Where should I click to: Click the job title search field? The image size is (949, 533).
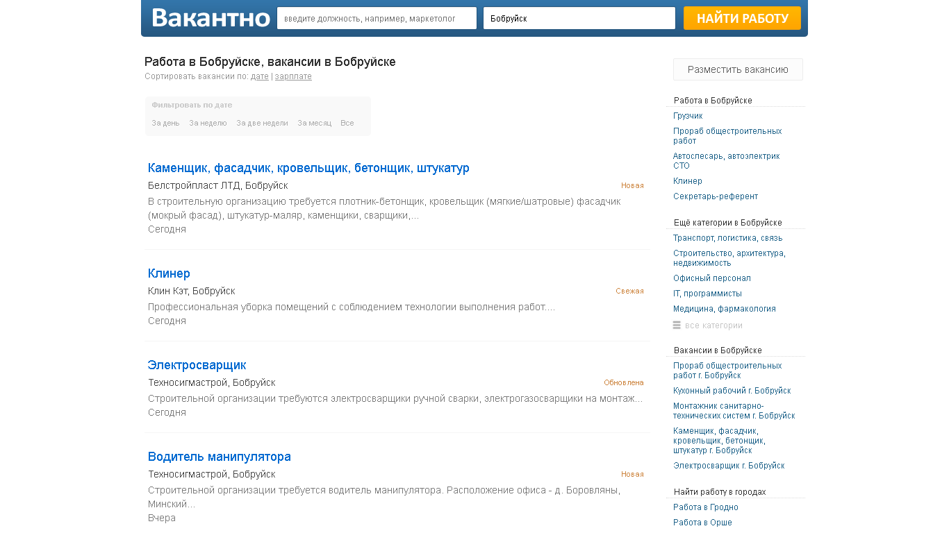377,18
